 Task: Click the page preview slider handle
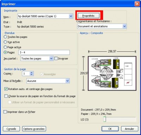pos(105,119)
